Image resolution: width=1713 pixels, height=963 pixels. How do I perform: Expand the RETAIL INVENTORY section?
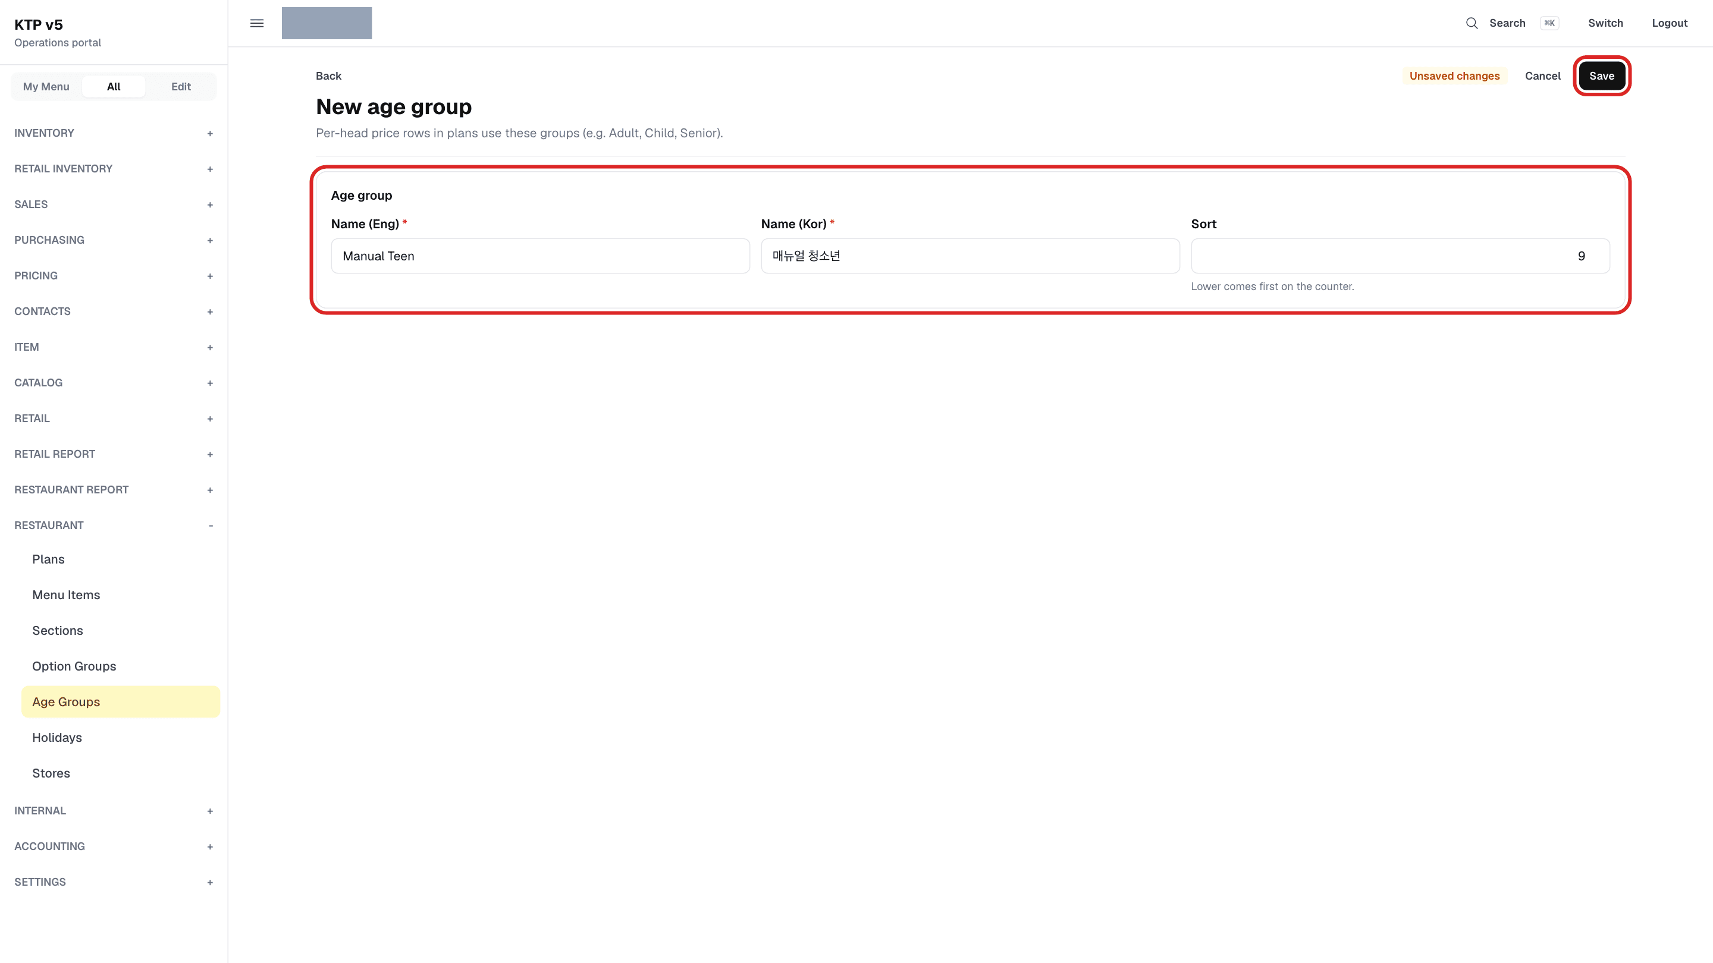click(114, 169)
